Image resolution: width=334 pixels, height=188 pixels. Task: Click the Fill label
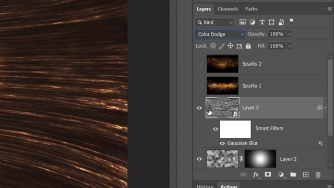[x=261, y=46]
